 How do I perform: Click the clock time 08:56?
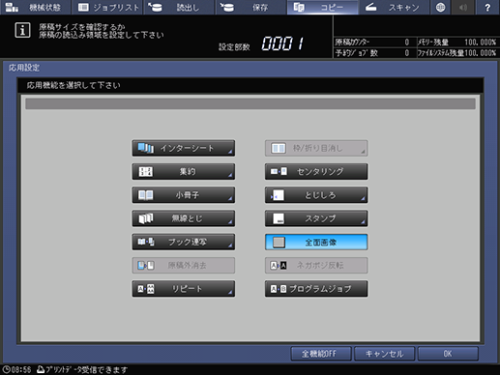point(21,370)
